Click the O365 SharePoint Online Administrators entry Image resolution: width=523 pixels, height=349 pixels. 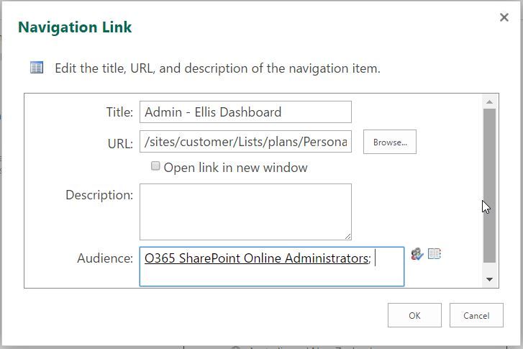[x=257, y=258]
